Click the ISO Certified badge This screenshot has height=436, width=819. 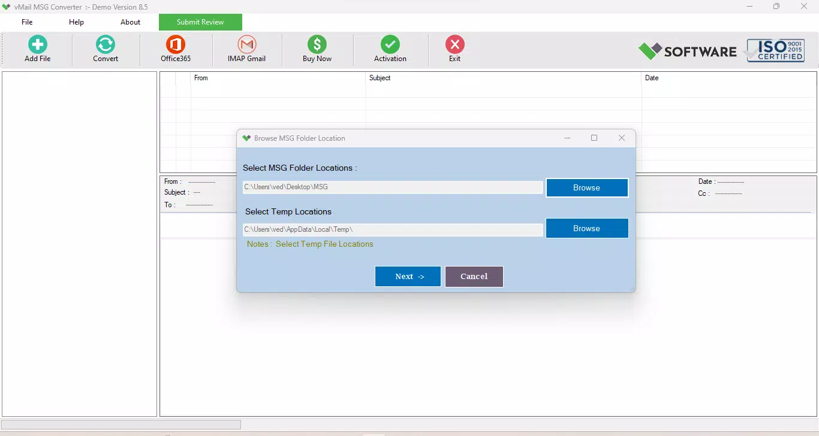pyautogui.click(x=775, y=51)
